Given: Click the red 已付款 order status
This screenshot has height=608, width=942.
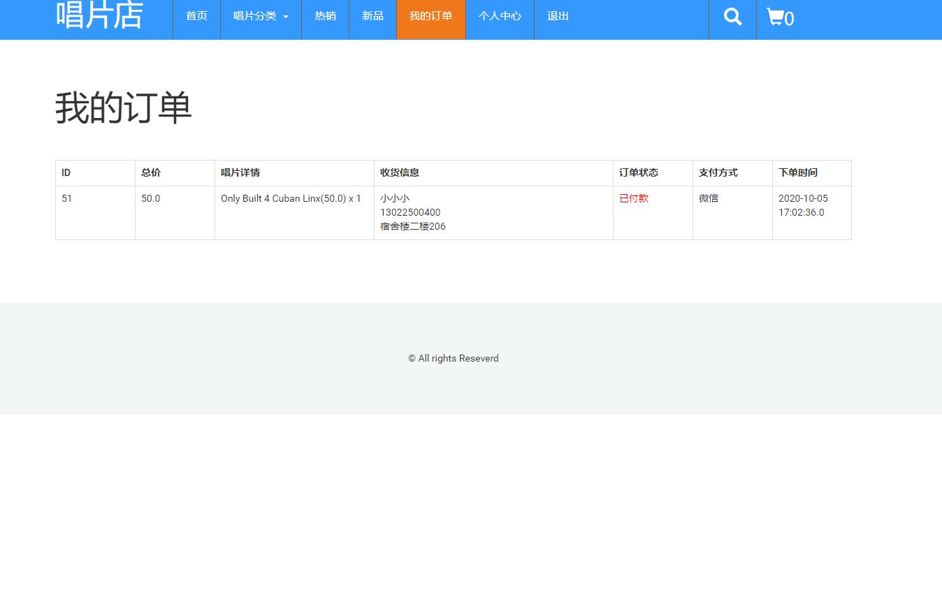Looking at the screenshot, I should [x=633, y=198].
